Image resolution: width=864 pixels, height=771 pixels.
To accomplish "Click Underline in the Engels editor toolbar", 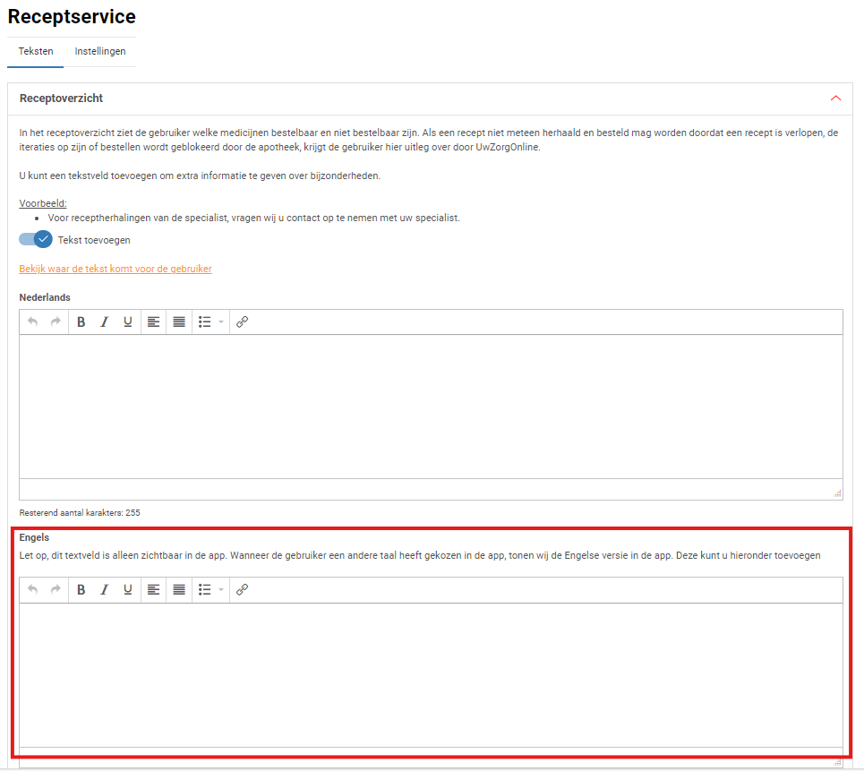I will (x=128, y=590).
